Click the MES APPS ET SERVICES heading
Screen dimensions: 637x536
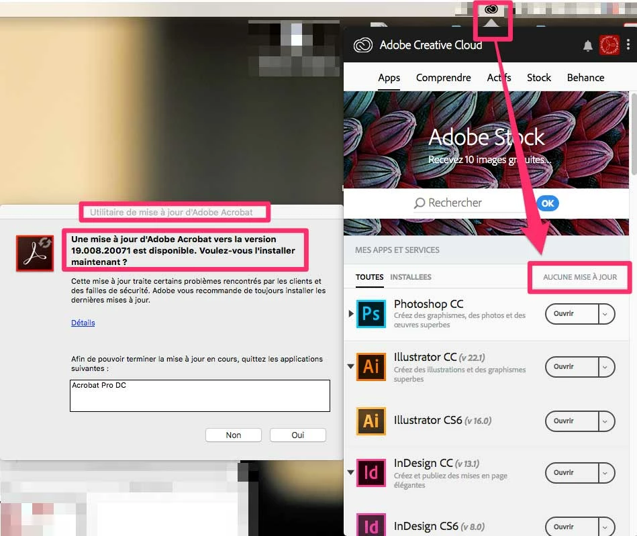pos(397,250)
